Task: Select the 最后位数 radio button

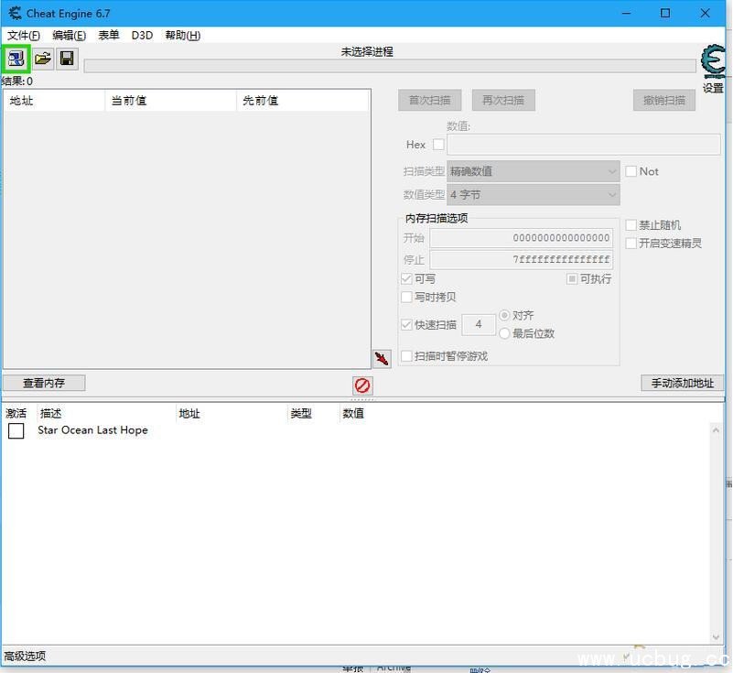Action: coord(504,333)
